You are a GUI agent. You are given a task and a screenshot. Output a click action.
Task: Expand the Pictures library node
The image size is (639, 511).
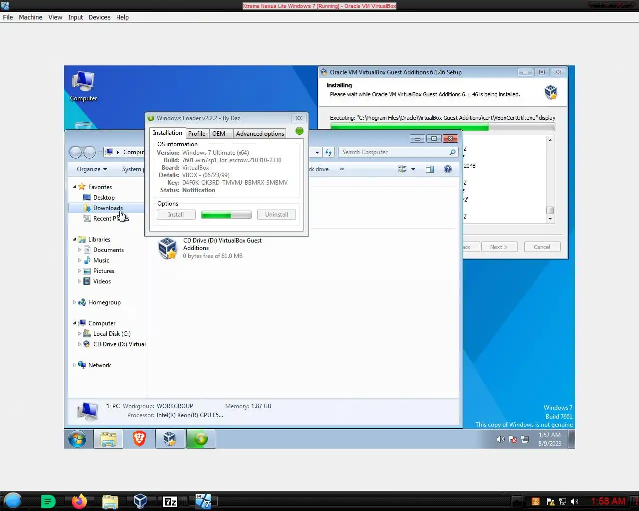[79, 271]
